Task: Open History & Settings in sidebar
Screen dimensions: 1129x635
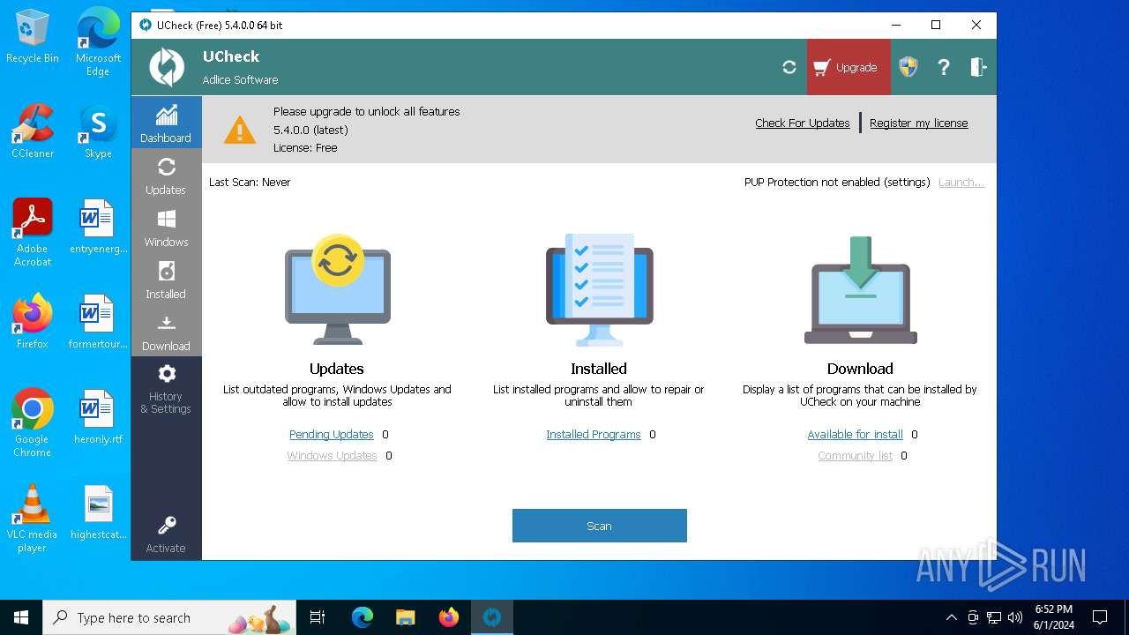Action: 166,388
